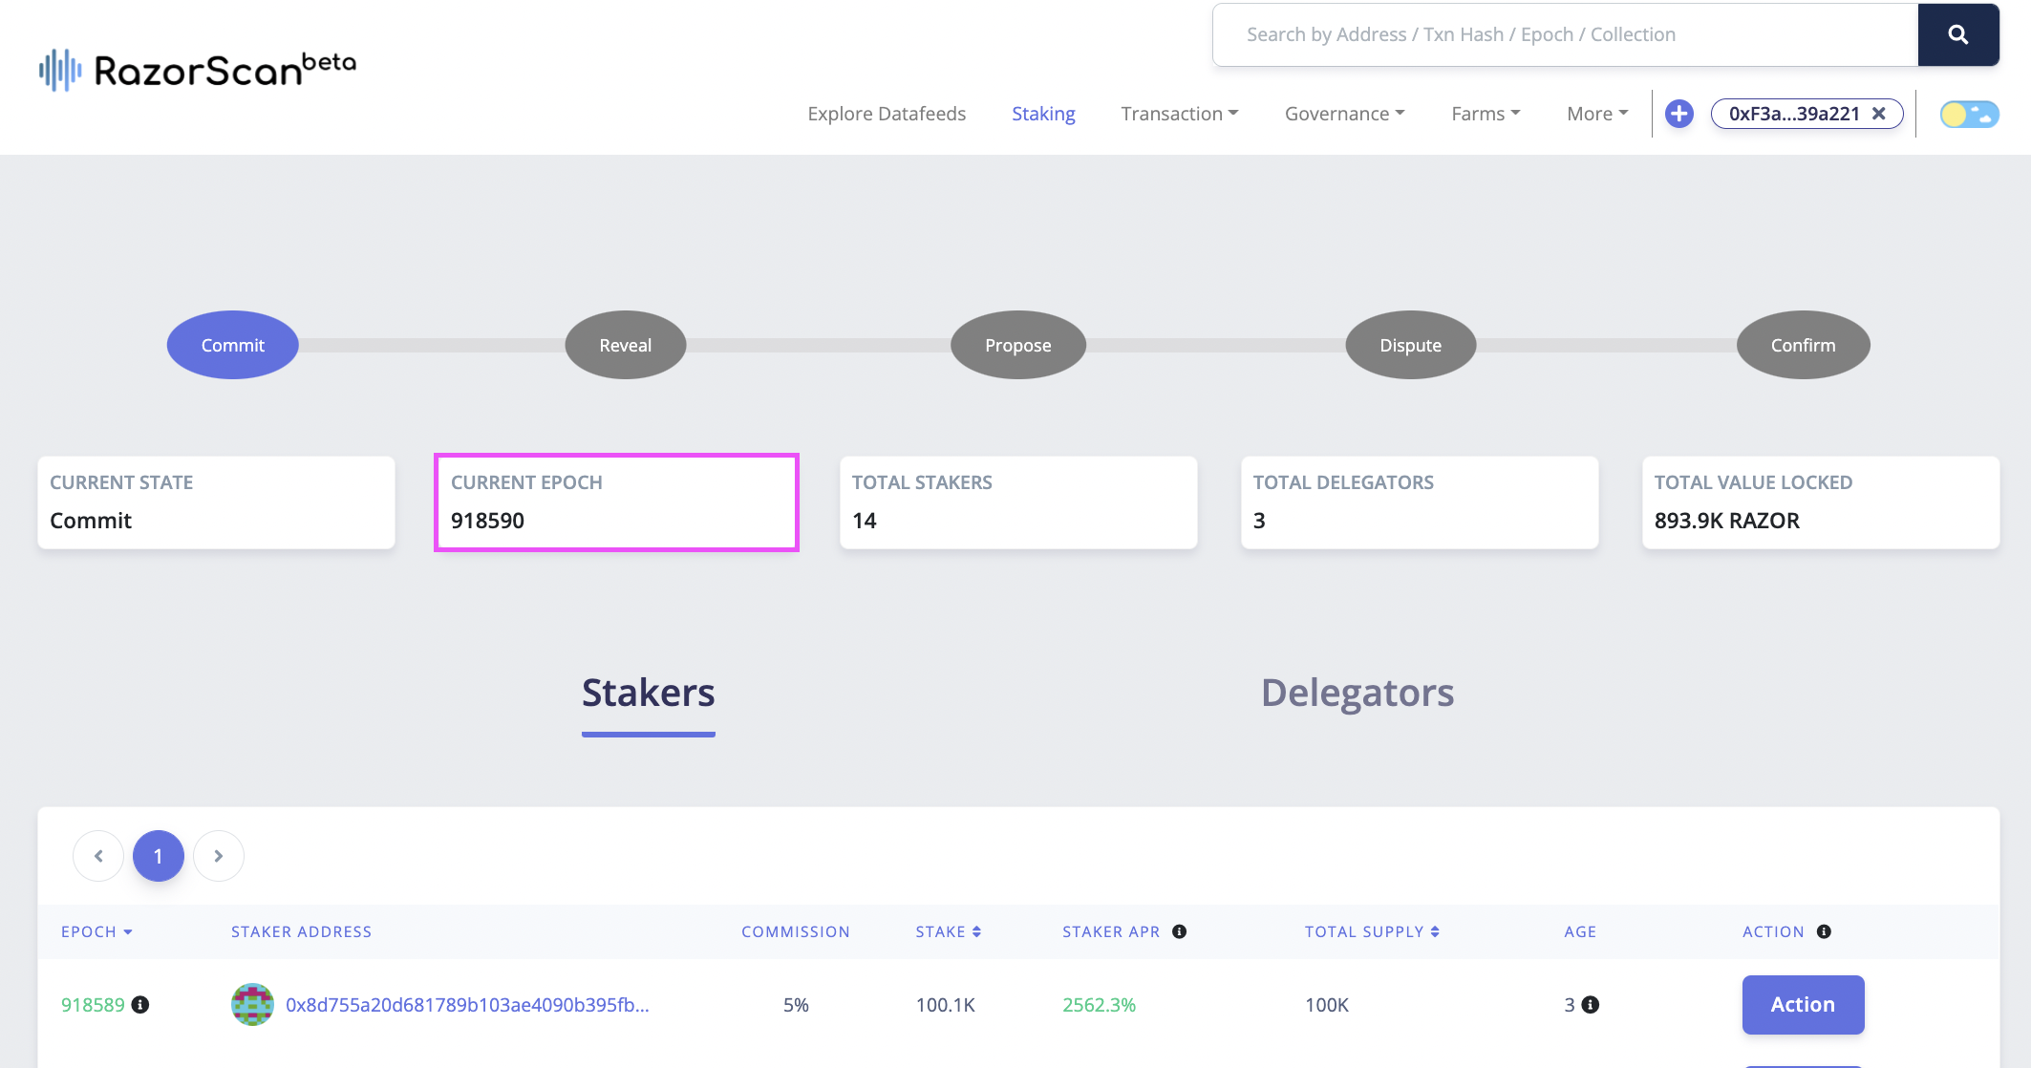Click the info icon beside Staker APR
The width and height of the screenshot is (2031, 1068).
coord(1179,931)
